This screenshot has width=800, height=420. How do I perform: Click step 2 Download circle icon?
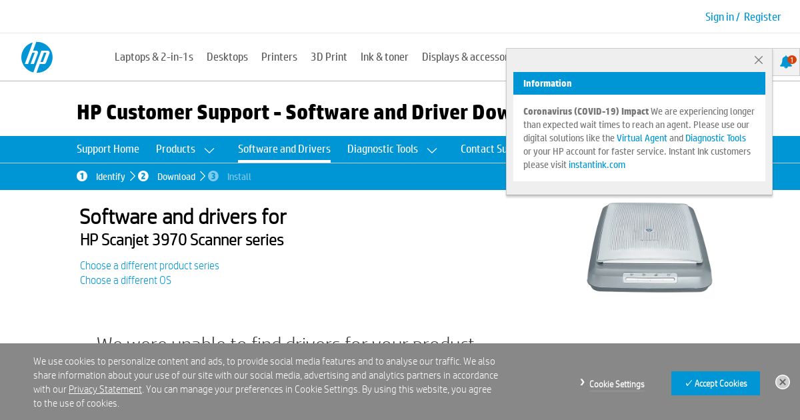pyautogui.click(x=143, y=176)
